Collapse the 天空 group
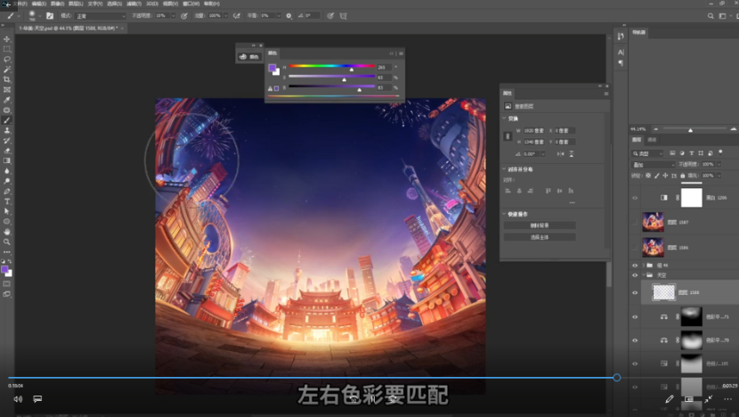This screenshot has width=739, height=417. (x=644, y=275)
